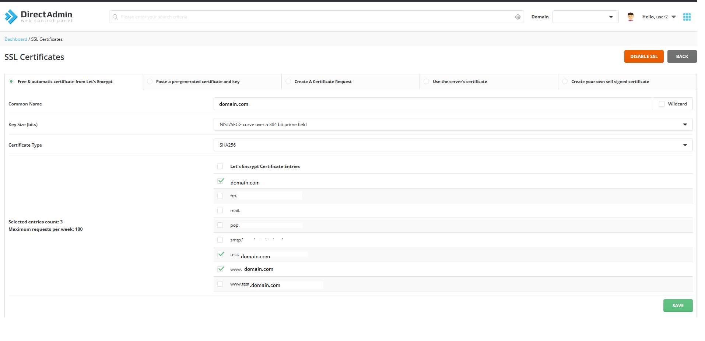Screen dimensions: 705x341
Task: Enable the Wildcard checkbox
Action: click(662, 104)
